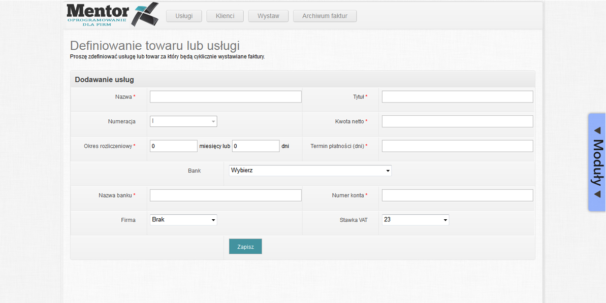Open Archiwum faktur
This screenshot has height=303, width=606.
point(325,16)
